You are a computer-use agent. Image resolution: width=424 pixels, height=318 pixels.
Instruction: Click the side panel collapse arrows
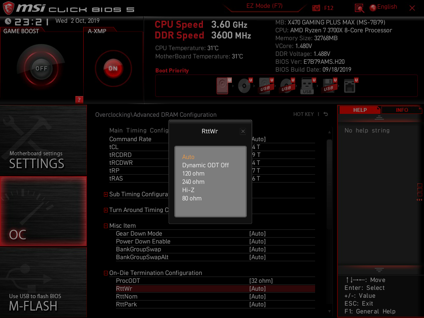(x=419, y=200)
